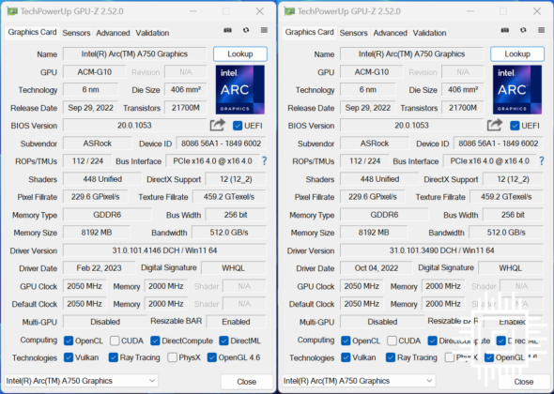This screenshot has width=554, height=394.
Task: Click the Lookup button in right window
Action: pyautogui.click(x=517, y=54)
